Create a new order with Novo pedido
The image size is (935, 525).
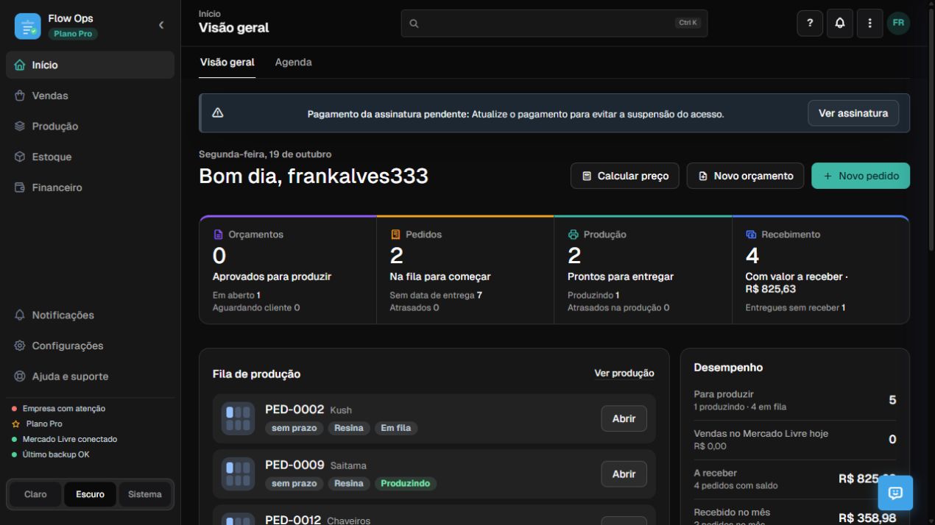(x=861, y=176)
